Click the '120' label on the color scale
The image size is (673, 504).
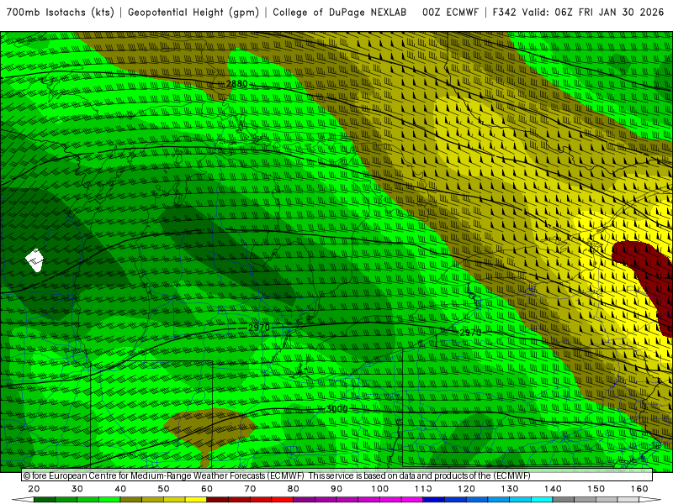(x=467, y=489)
